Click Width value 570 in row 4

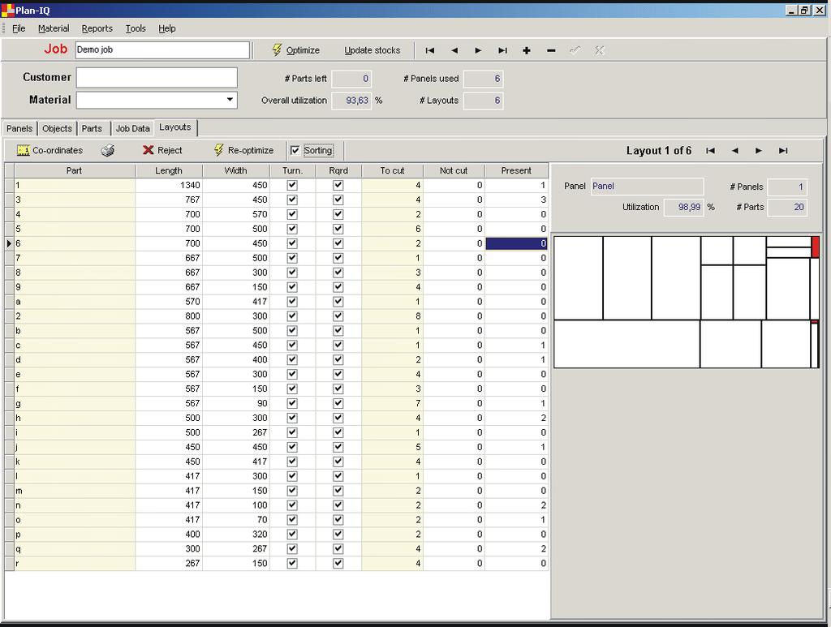tap(236, 214)
